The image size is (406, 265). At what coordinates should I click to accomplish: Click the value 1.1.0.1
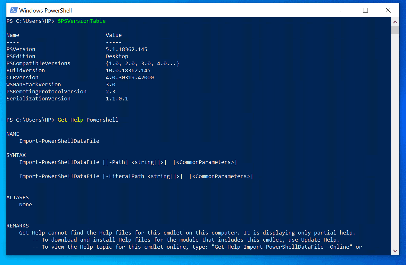click(x=117, y=99)
